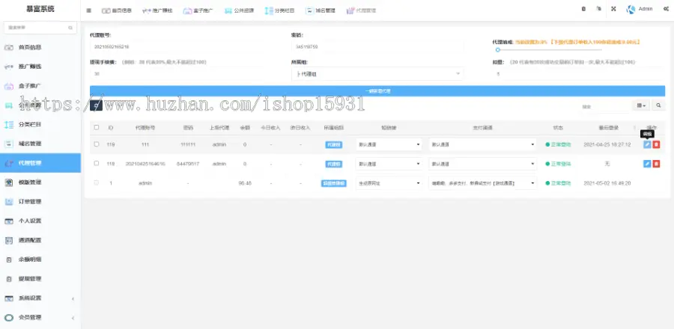This screenshot has height=329, width=674.
Task: Click the 代理组 tag in first row
Action: coord(333,144)
